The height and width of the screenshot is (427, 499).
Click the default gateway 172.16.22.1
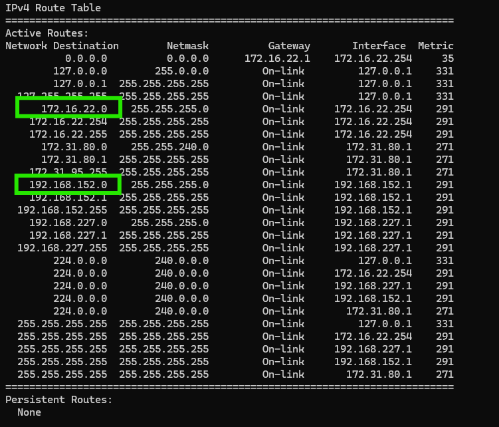(277, 59)
